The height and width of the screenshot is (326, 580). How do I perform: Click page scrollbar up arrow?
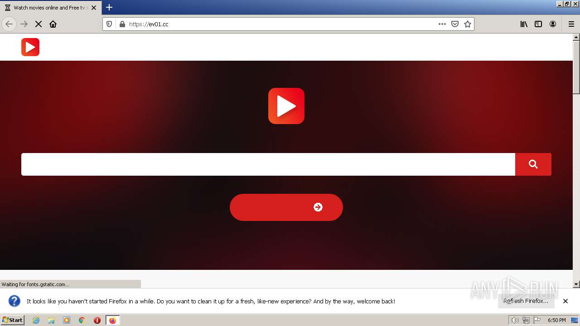(x=576, y=37)
